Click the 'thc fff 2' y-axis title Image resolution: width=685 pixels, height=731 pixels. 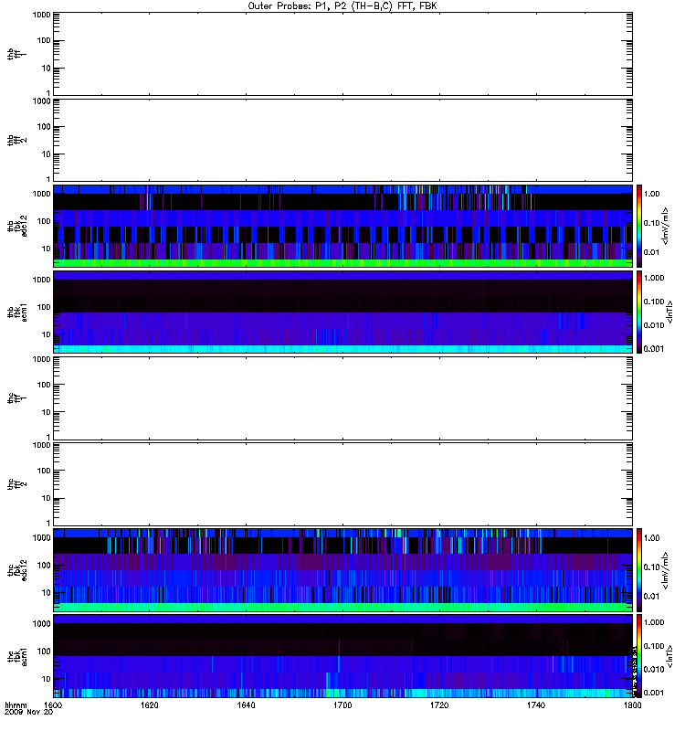[x=17, y=484]
